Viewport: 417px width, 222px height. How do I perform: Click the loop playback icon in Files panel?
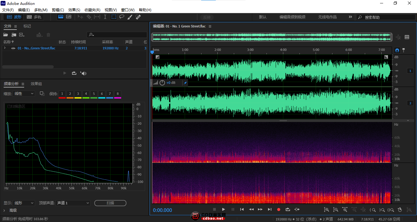tap(74, 73)
